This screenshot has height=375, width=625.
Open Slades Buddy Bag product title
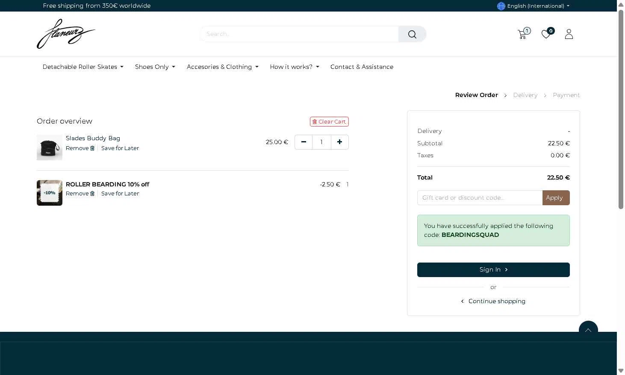pyautogui.click(x=93, y=138)
